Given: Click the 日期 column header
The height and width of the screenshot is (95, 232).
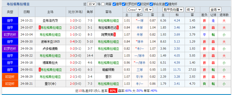Looking at the screenshot, I should [x=27, y=12].
